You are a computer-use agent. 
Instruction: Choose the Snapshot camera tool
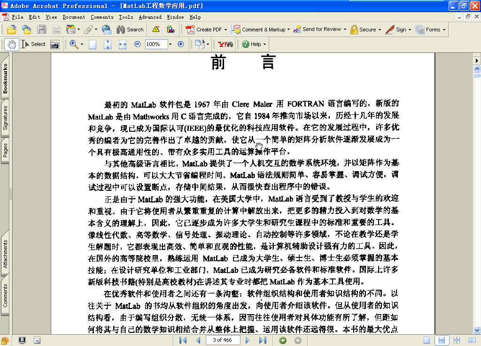click(54, 45)
